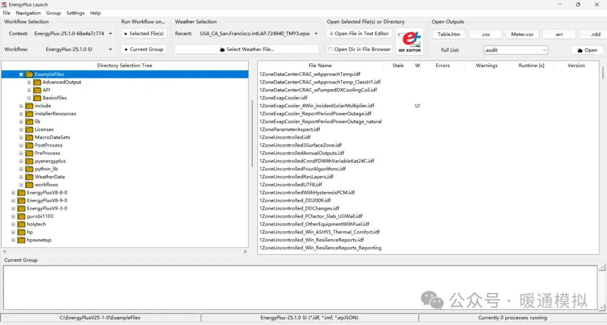The height and width of the screenshot is (325, 607).
Task: Click the API folder icon
Action: click(x=37, y=90)
